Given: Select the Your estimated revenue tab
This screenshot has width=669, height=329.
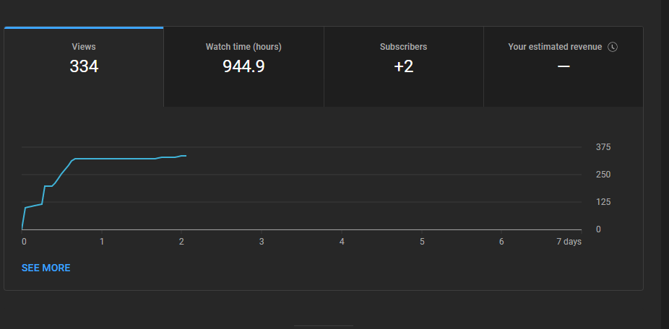Looking at the screenshot, I should point(564,66).
